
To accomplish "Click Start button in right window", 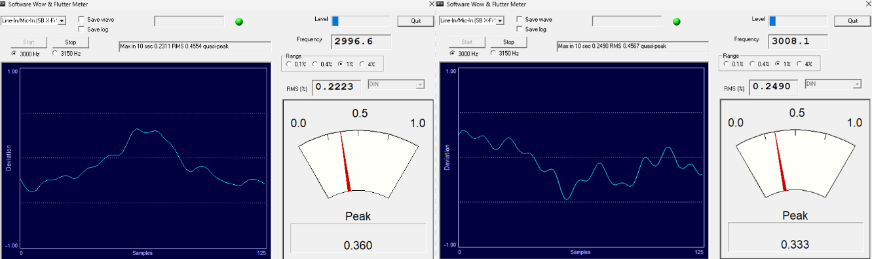I will pos(467,42).
